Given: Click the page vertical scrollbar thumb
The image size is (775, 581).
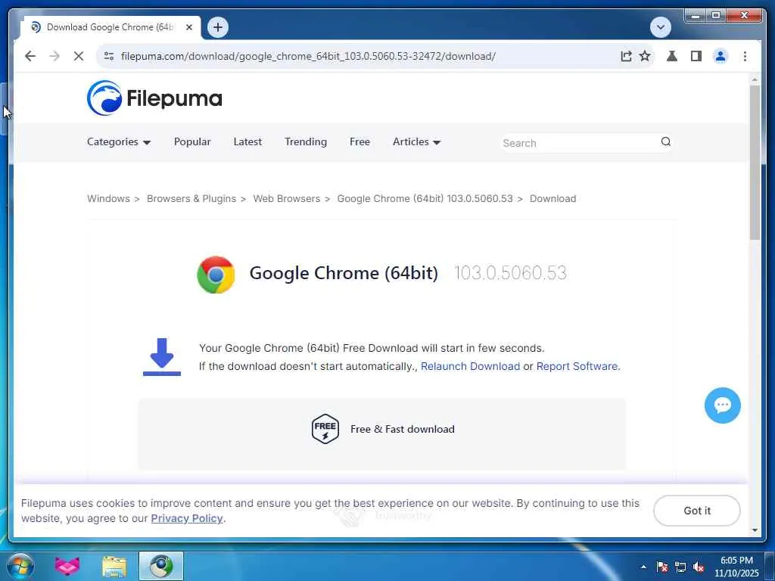Looking at the screenshot, I should [x=755, y=162].
